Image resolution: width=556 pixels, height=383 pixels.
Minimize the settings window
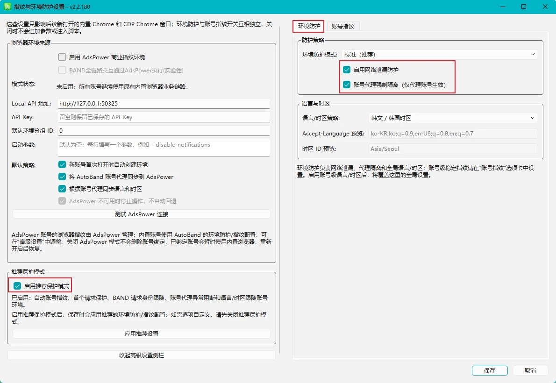pyautogui.click(x=502, y=7)
